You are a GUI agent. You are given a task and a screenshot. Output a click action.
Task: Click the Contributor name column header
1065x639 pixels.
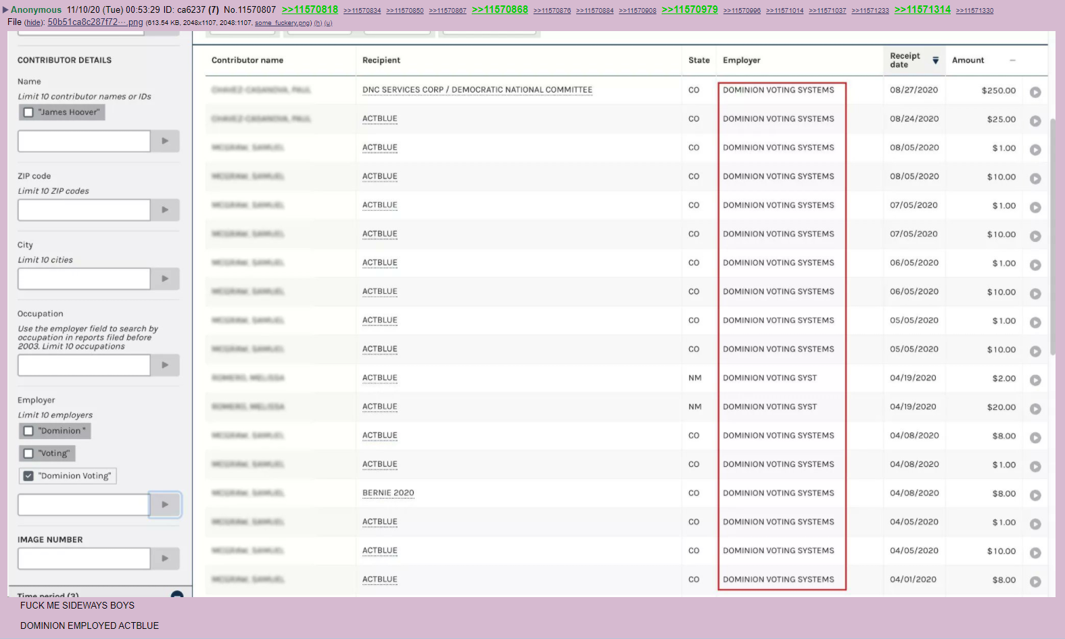pyautogui.click(x=247, y=60)
